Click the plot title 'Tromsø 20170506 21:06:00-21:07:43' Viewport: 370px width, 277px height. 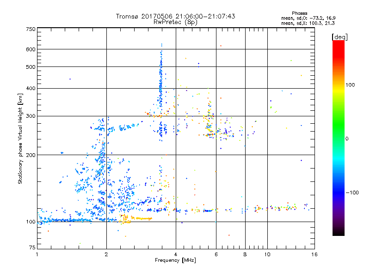point(176,16)
